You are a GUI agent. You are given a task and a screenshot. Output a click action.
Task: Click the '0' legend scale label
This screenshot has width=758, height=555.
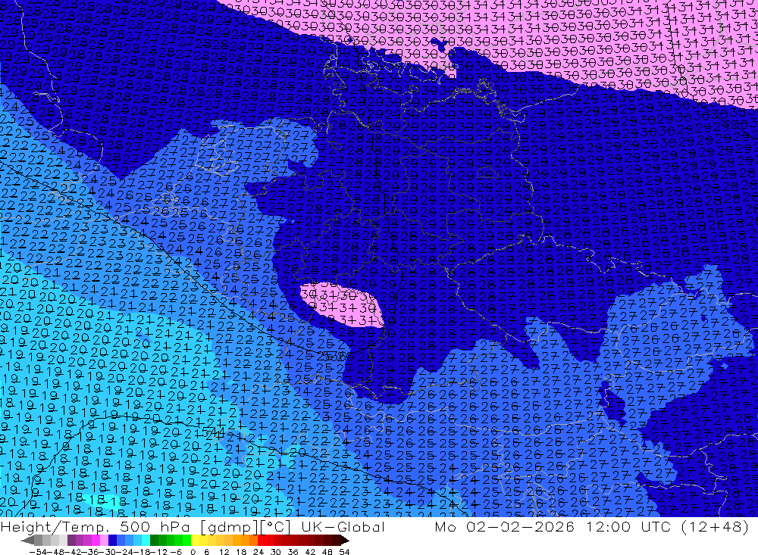click(193, 552)
